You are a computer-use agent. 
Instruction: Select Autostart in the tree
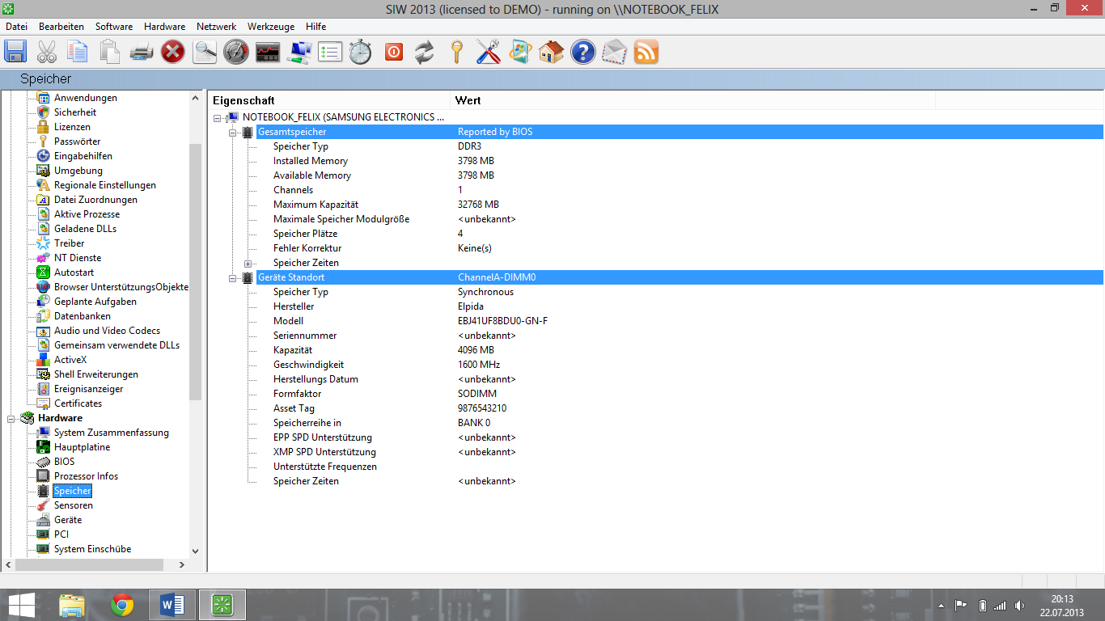[x=74, y=272]
